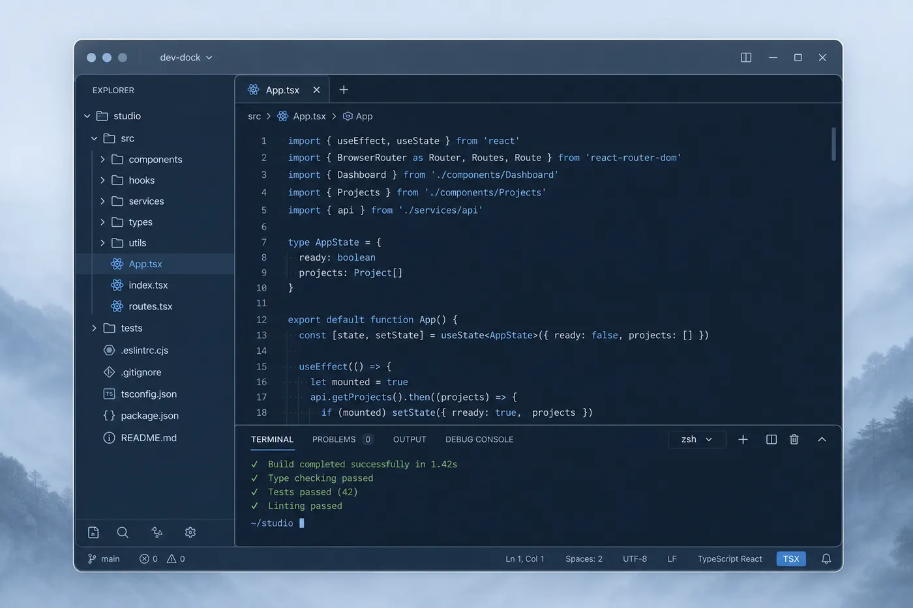Open the settings gear in sidebar
Screen dimensions: 913x608
tap(190, 532)
